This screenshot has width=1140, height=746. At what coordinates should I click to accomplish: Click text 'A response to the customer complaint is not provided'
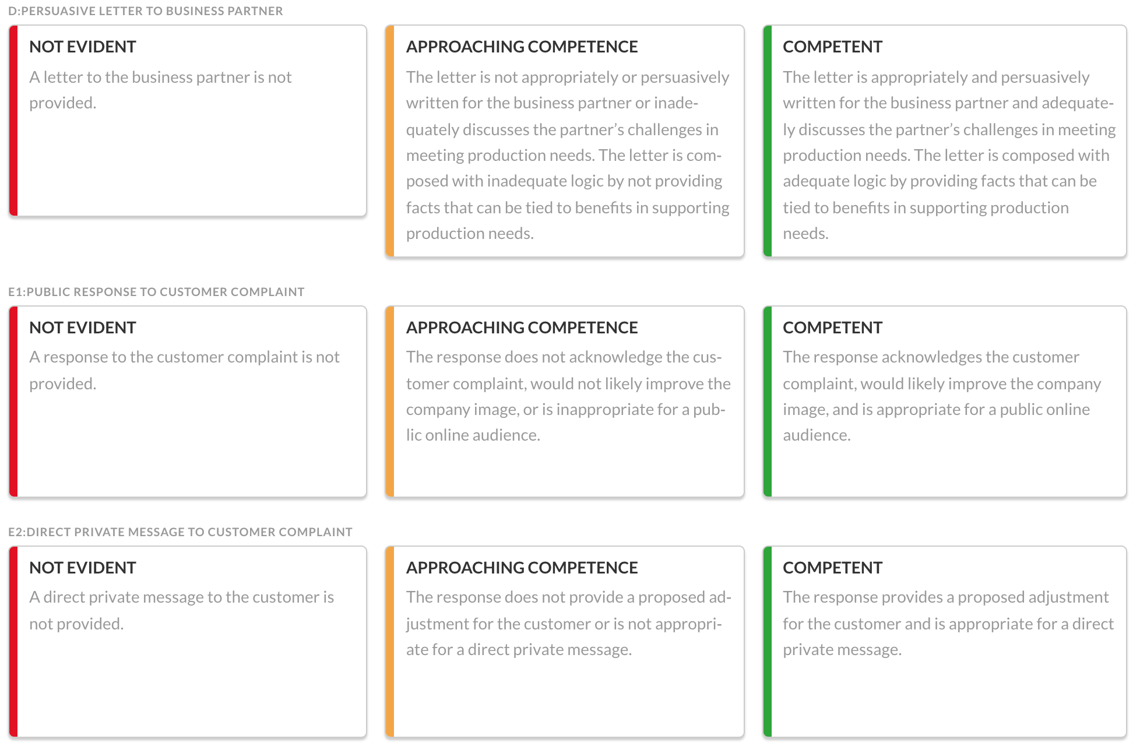184,370
